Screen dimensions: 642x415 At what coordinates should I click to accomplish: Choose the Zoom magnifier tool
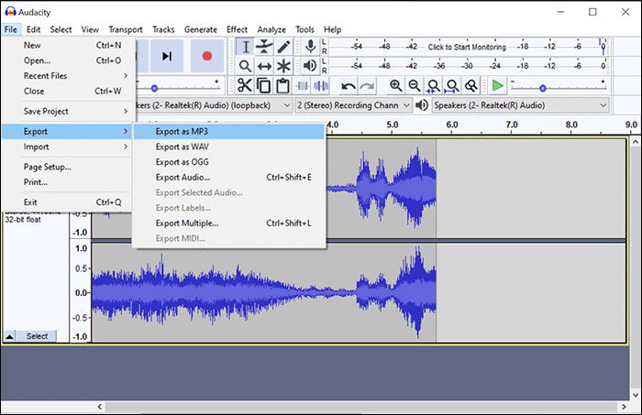(x=245, y=66)
